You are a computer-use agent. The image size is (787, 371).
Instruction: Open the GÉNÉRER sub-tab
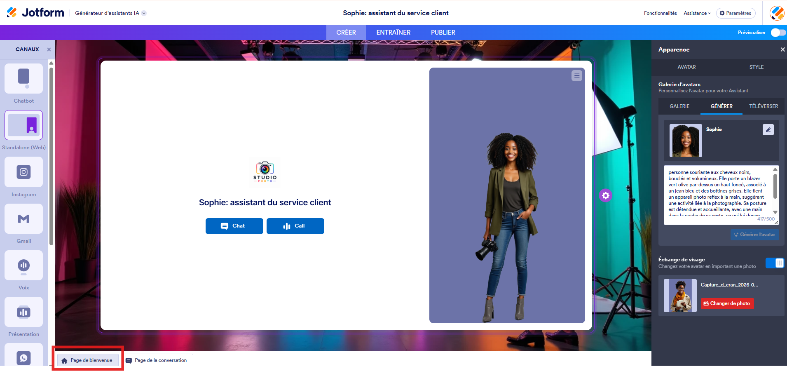721,106
